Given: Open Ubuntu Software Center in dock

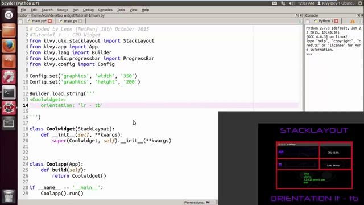Looking at the screenshot, I should point(9,61).
